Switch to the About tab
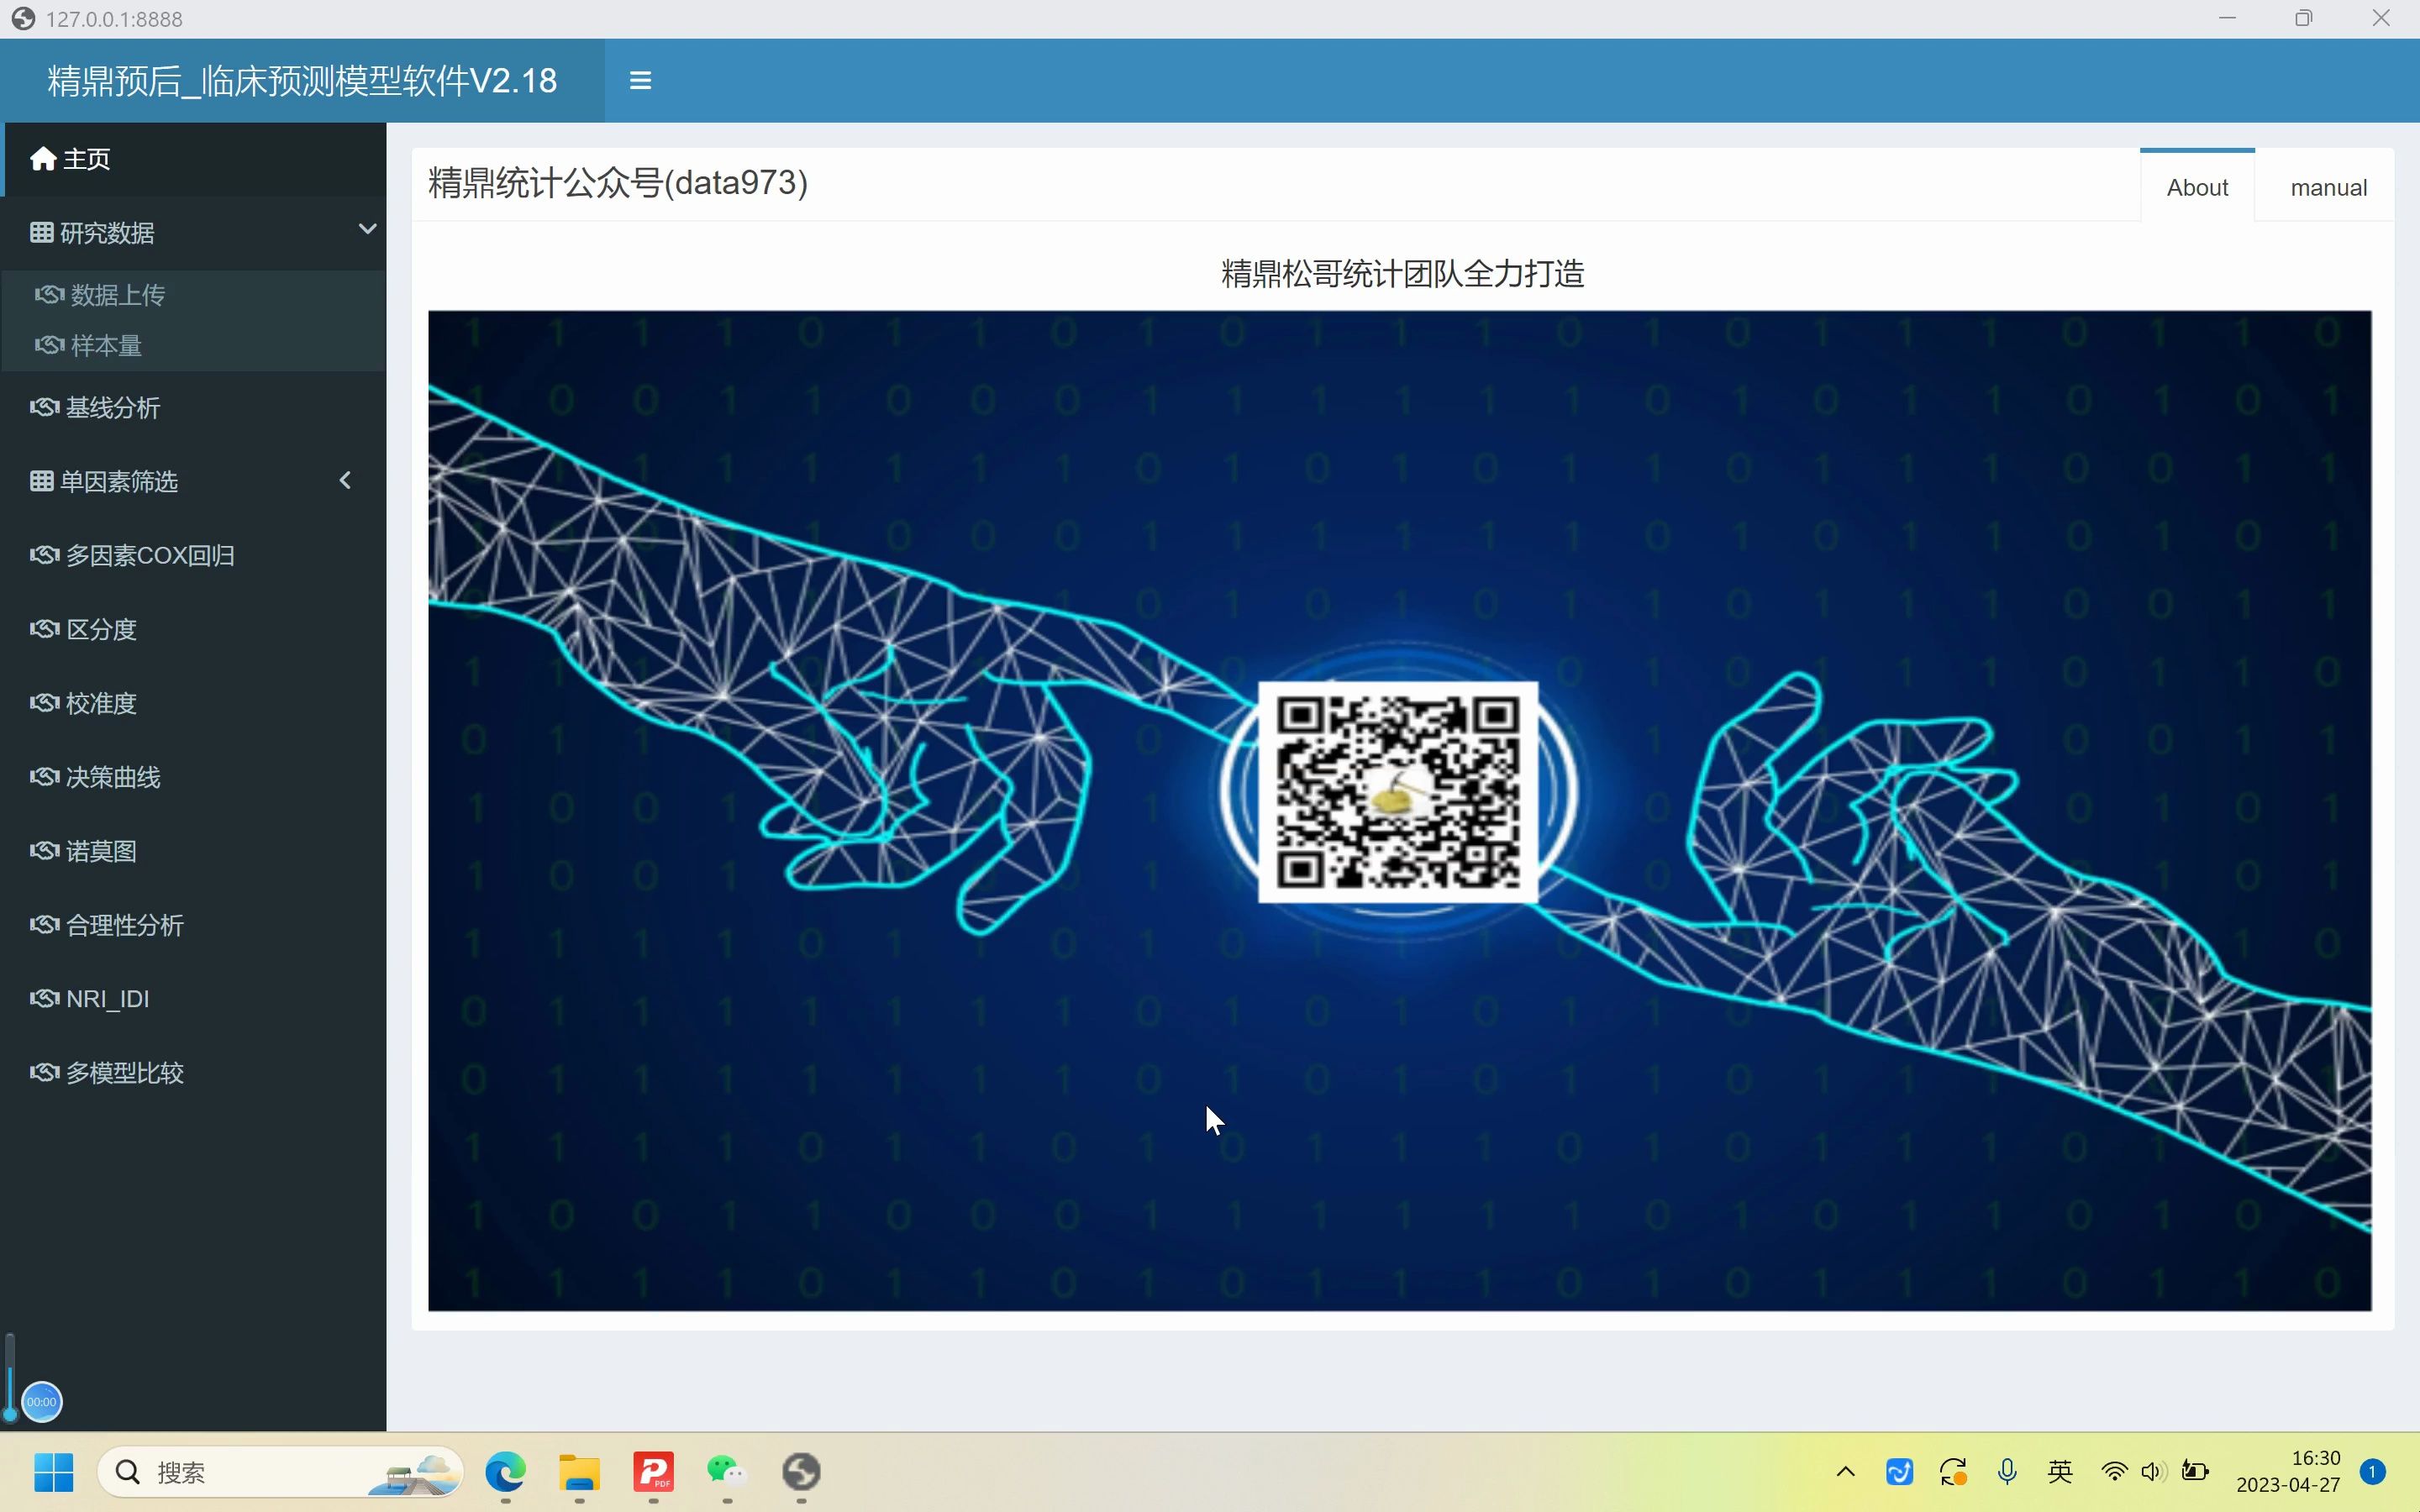The image size is (2420, 1512). (2197, 186)
